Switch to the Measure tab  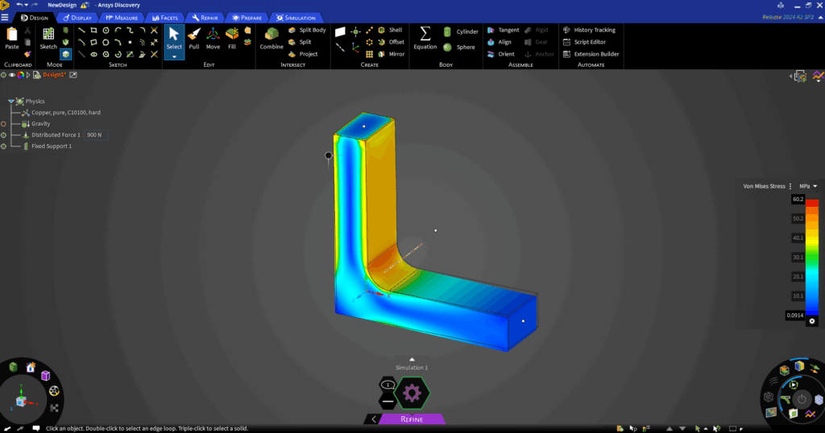point(122,18)
